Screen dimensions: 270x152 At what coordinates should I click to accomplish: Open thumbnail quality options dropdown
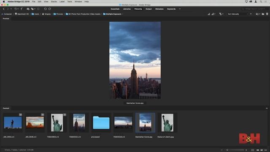(x=213, y=14)
